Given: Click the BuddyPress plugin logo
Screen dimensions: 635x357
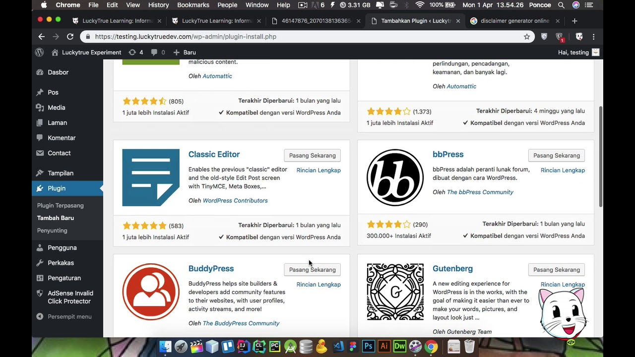Looking at the screenshot, I should coord(151,292).
